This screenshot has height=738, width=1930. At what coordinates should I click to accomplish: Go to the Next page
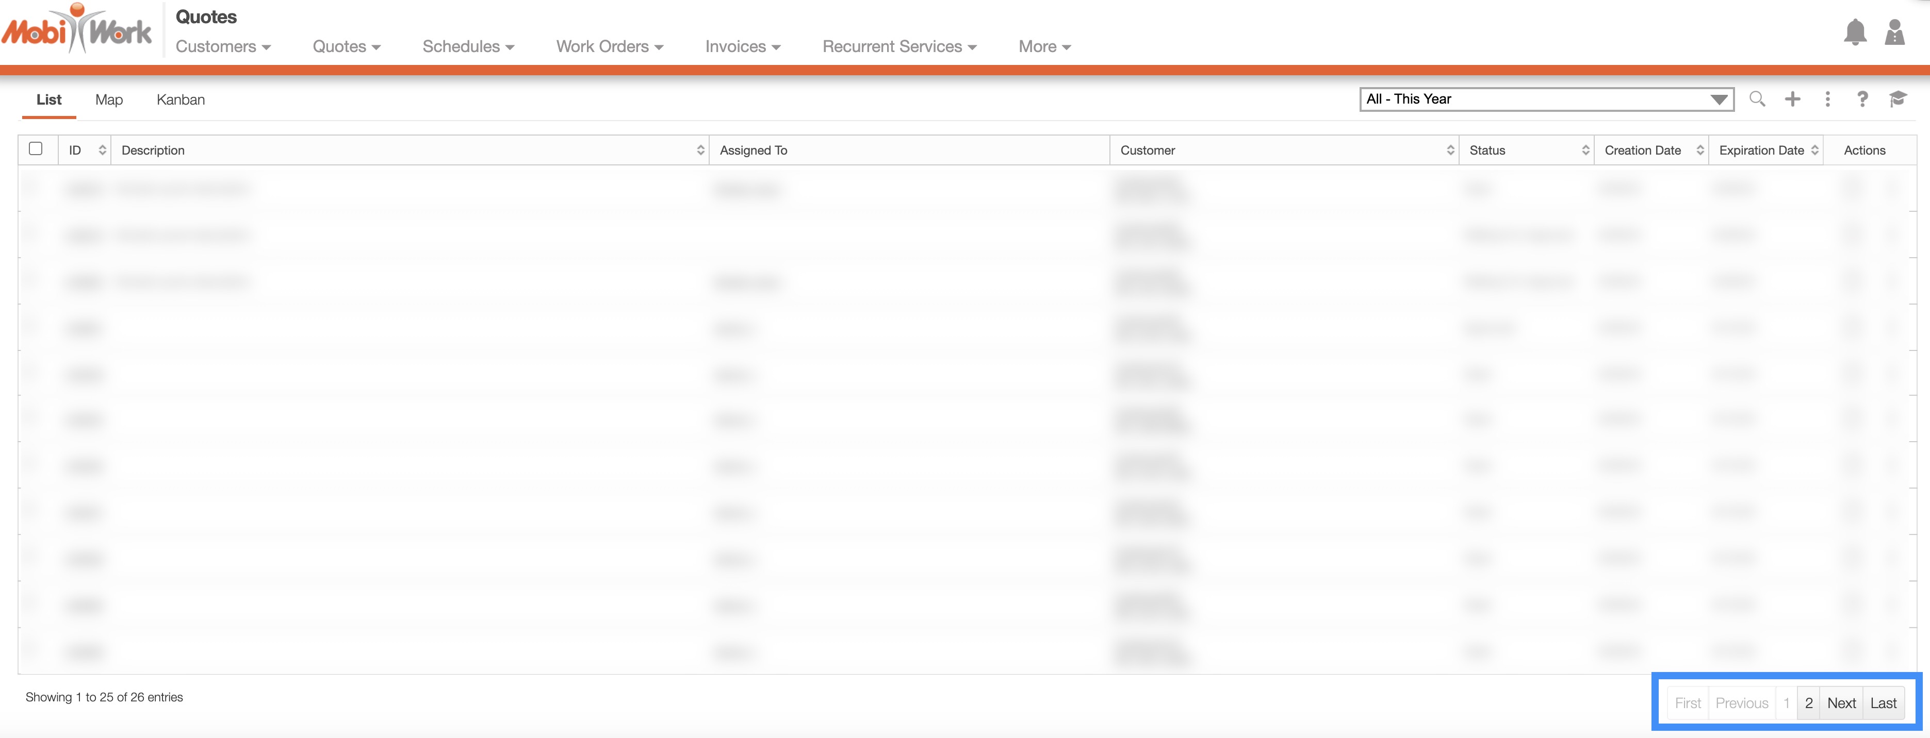(1841, 703)
